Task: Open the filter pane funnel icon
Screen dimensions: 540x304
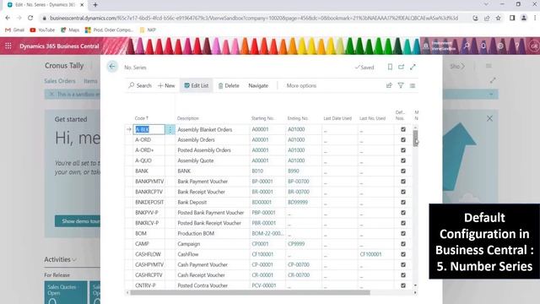Action: (401, 85)
